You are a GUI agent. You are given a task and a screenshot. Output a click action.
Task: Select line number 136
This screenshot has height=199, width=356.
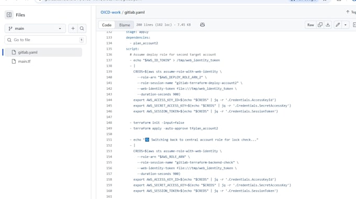coord(109,54)
